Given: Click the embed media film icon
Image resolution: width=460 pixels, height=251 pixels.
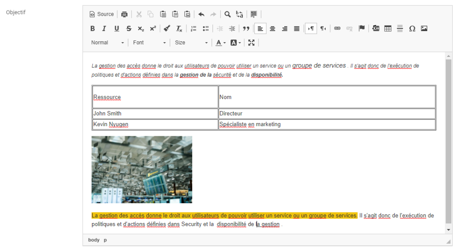Looking at the screenshot, I should pyautogui.click(x=376, y=28).
